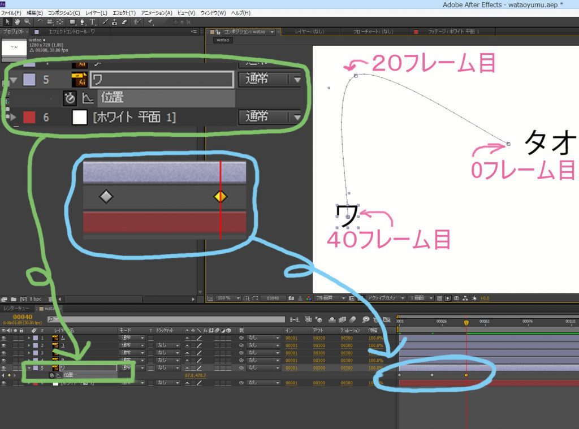Select the Clone Stamp tool
Image resolution: width=579 pixels, height=429 pixels.
pyautogui.click(x=114, y=22)
